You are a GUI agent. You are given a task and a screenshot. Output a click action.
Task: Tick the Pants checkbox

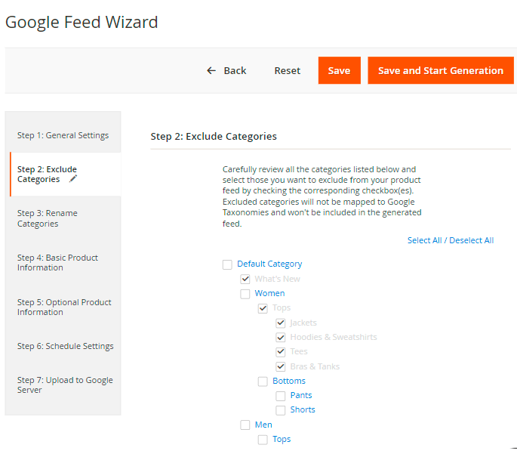click(x=281, y=396)
